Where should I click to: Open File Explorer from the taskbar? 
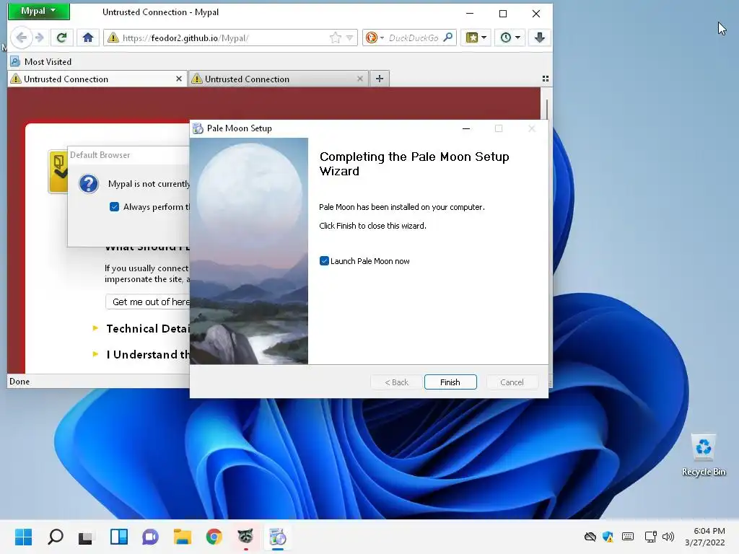click(183, 537)
